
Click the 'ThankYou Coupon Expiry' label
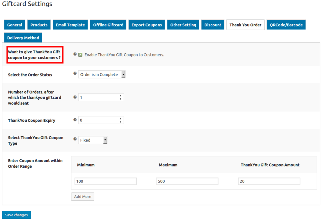(32, 120)
